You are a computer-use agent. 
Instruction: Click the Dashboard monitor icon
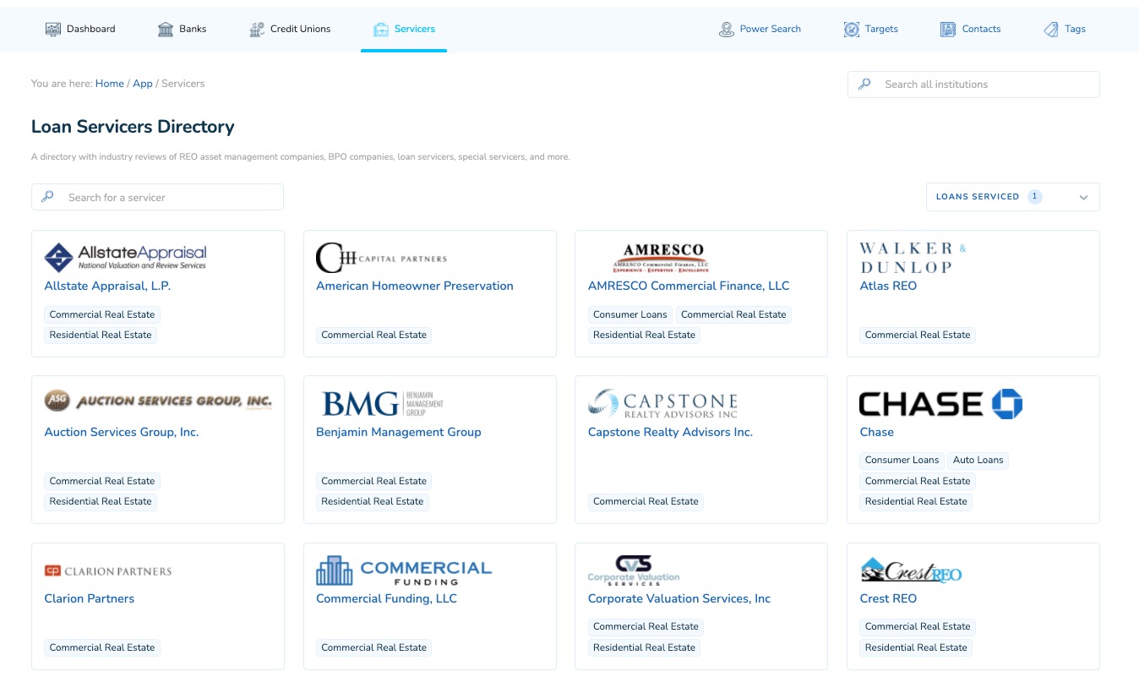click(x=53, y=30)
